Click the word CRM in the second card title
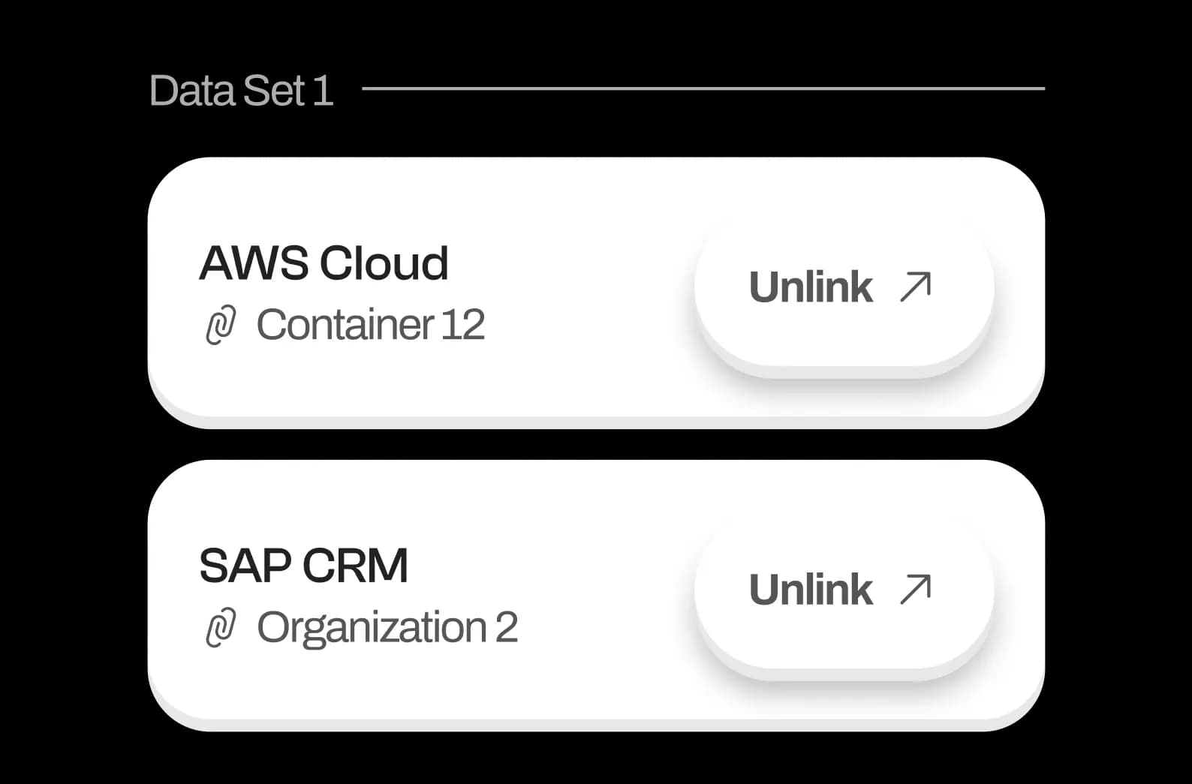Image resolution: width=1192 pixels, height=784 pixels. [x=356, y=566]
